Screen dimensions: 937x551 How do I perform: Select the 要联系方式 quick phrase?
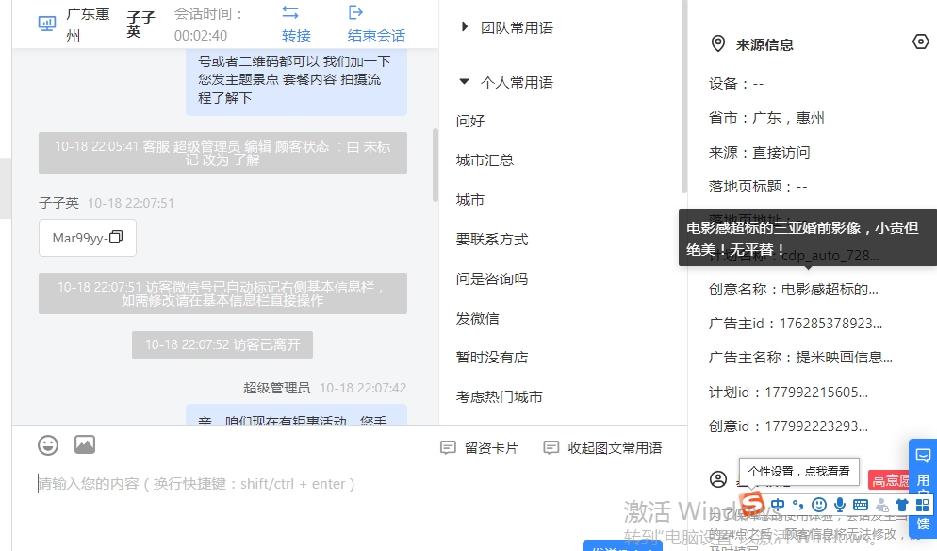(x=492, y=240)
